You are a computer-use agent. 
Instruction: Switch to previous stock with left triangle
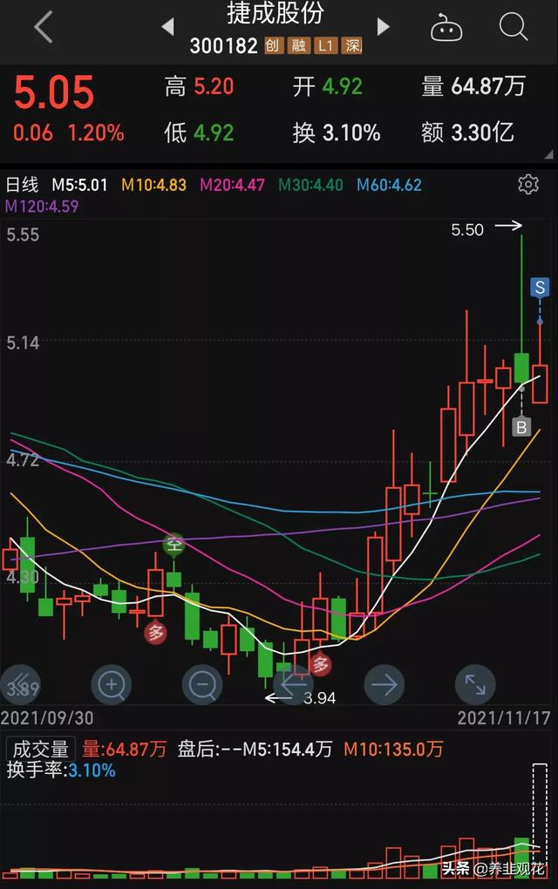tap(168, 26)
